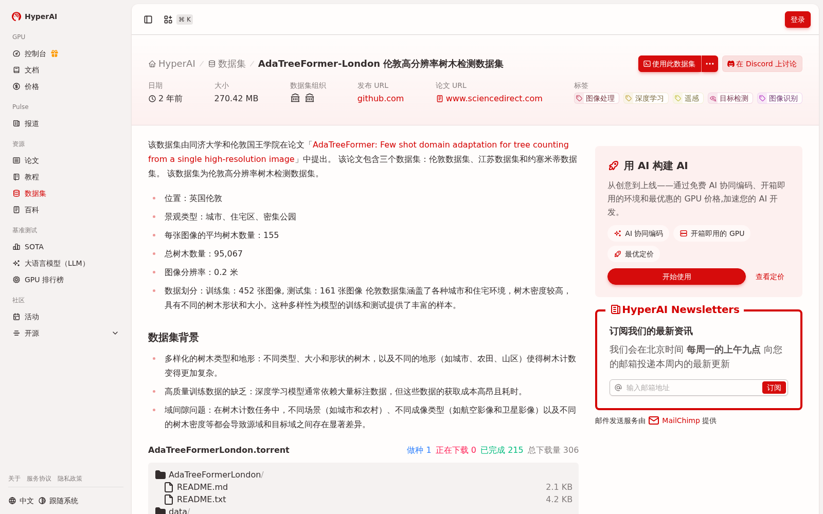Click the 270.42 MB size value
823x514 pixels.
pyautogui.click(x=236, y=98)
